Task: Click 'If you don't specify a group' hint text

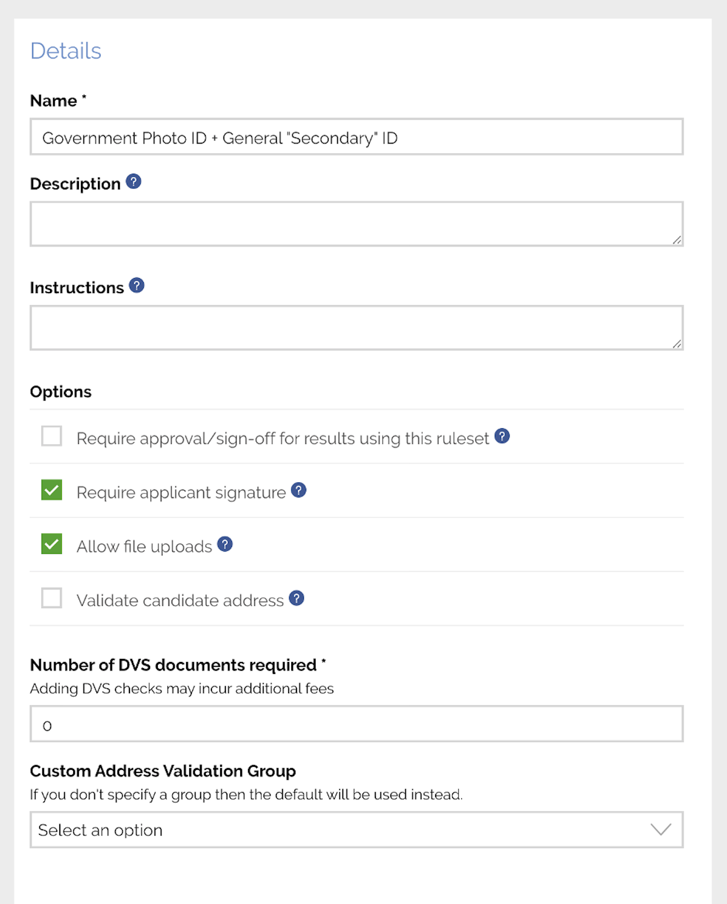Action: [246, 795]
